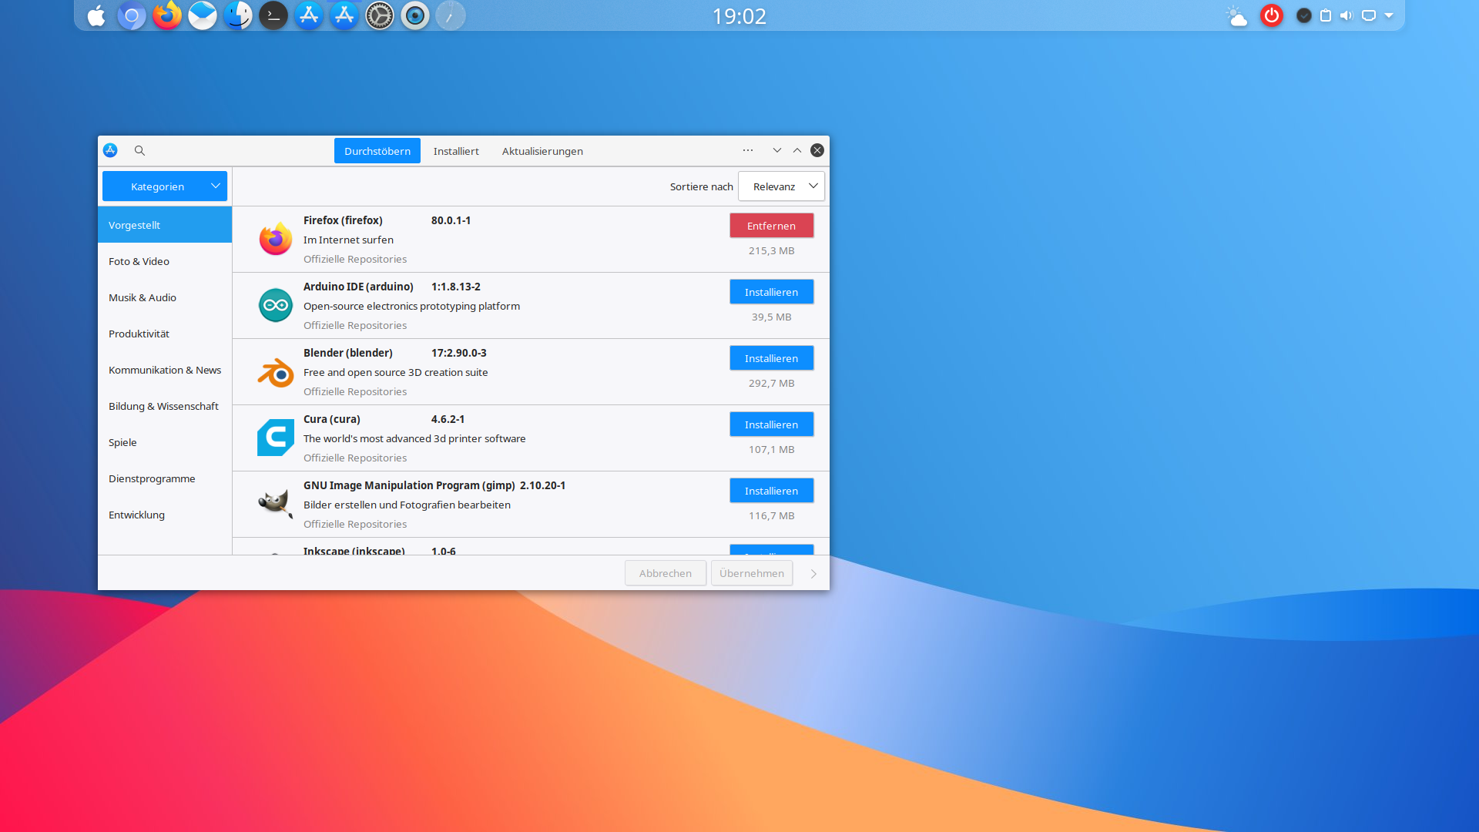The height and width of the screenshot is (832, 1479).
Task: Launch Firefox from the top panel
Action: point(167,15)
